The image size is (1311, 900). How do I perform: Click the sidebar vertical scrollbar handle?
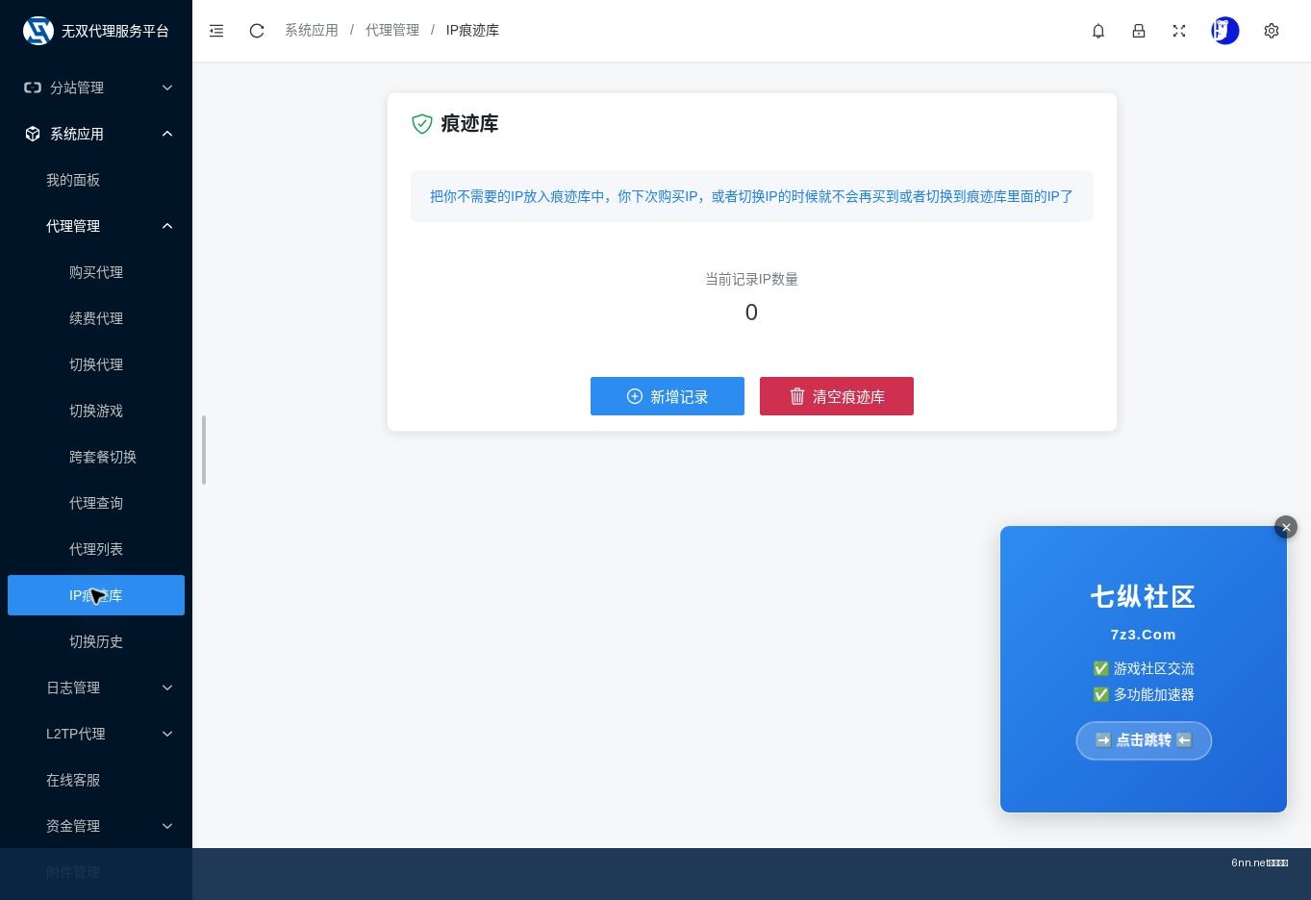pos(204,450)
